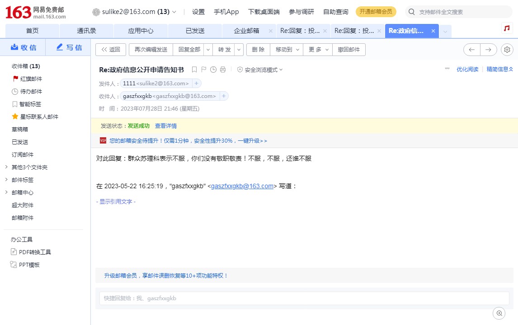This screenshot has width=518, height=325.
Task: Open mail settings gear icon
Action: pyautogui.click(x=507, y=50)
